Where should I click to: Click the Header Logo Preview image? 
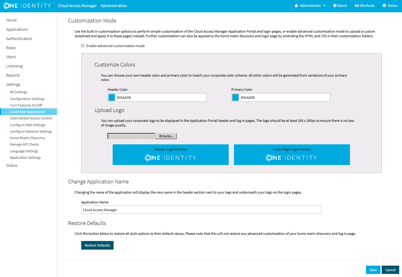pyautogui.click(x=171, y=158)
